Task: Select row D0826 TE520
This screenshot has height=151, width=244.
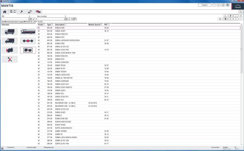Action: tap(139, 65)
